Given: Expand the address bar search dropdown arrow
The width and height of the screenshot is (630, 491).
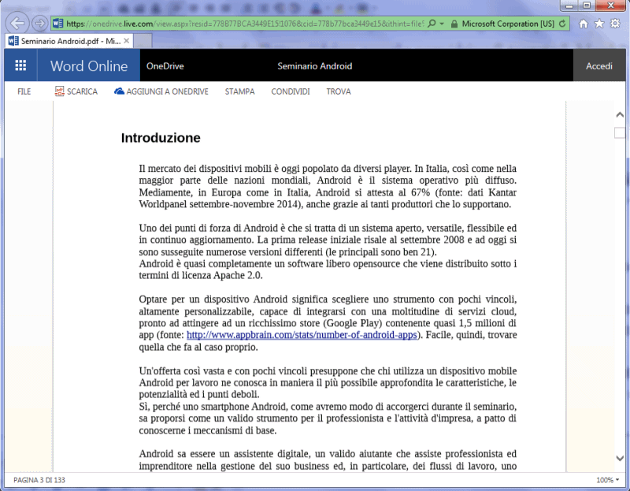Looking at the screenshot, I should (x=442, y=24).
